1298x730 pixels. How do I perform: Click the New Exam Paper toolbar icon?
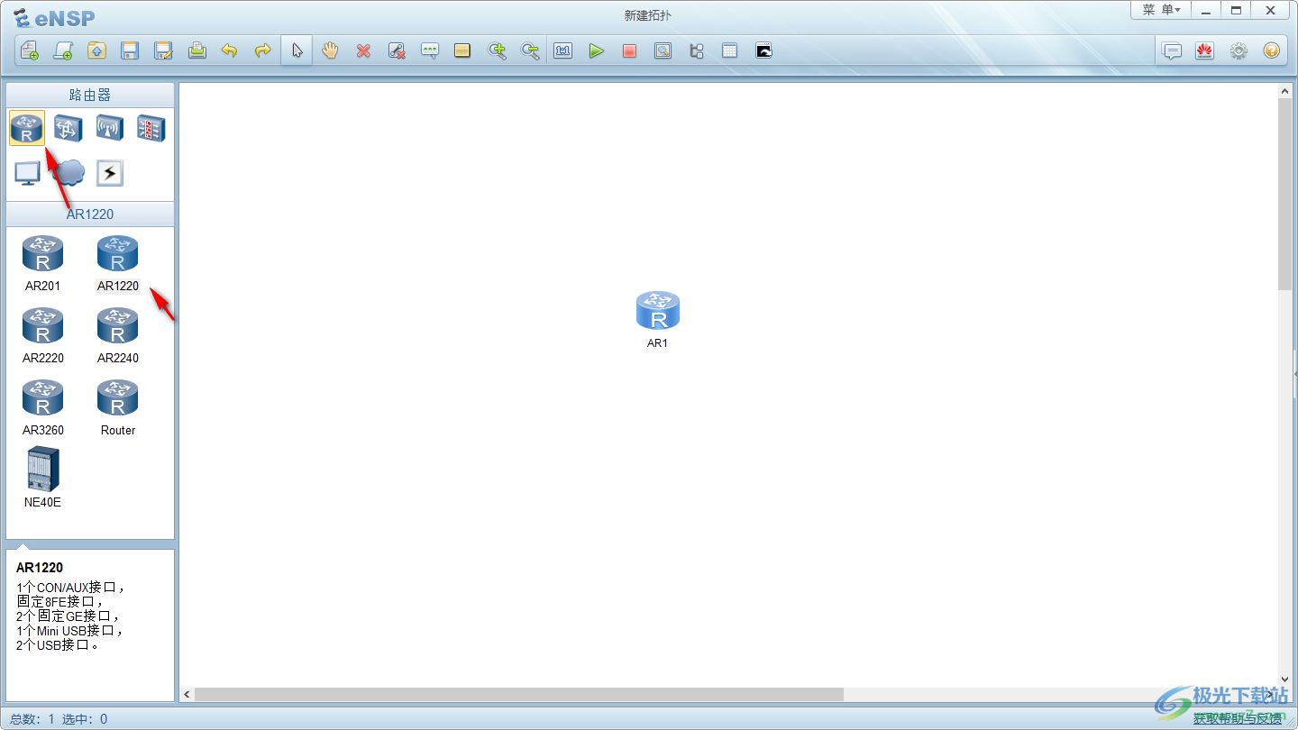coord(63,51)
